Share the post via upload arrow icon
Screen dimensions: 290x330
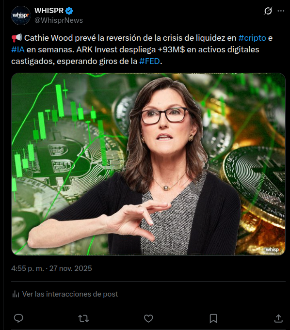278,318
